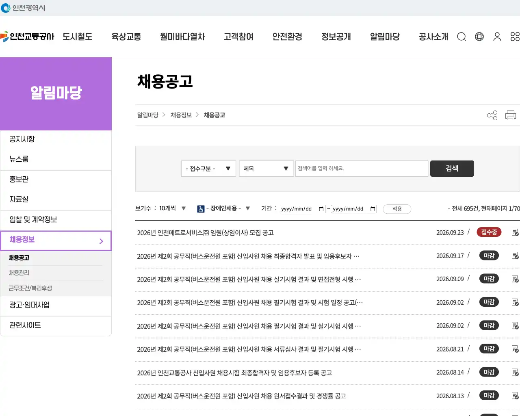Click wheelchair icon by 장애인채용 filter
Image resolution: width=520 pixels, height=416 pixels.
pyautogui.click(x=201, y=209)
